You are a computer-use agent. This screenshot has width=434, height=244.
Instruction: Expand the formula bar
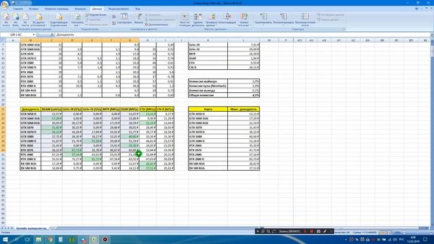(432, 35)
